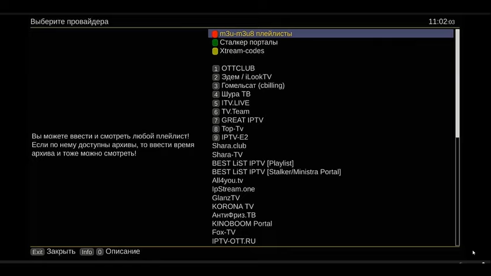
Task: Select Сталкер порталы entry
Action: click(x=248, y=43)
